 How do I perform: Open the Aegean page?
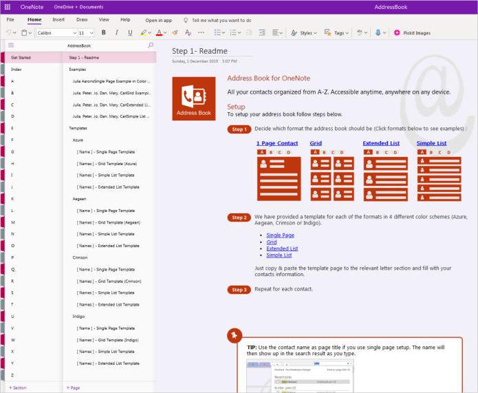tap(110, 199)
